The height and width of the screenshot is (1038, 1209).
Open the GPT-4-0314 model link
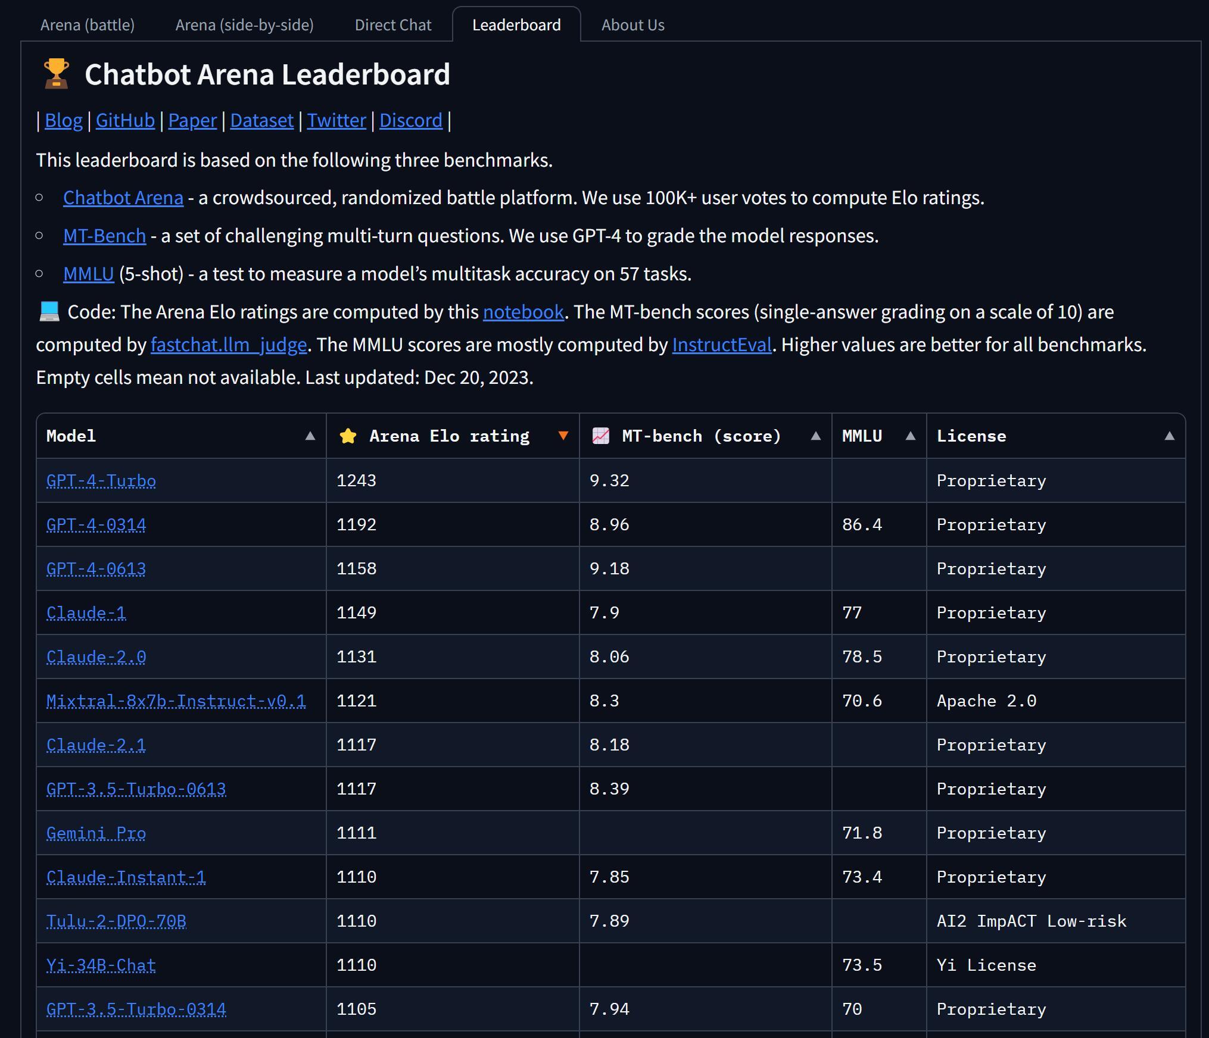pos(96,525)
